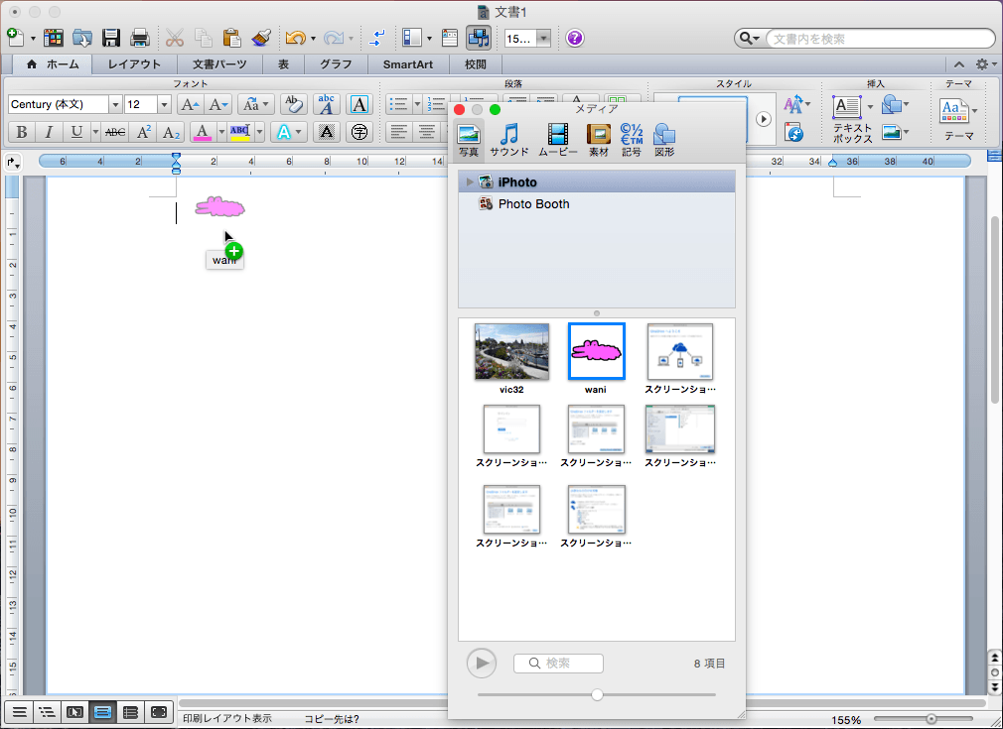Screen dimensions: 1003x729
Task: Open Word Help purple question mark
Action: tap(574, 39)
